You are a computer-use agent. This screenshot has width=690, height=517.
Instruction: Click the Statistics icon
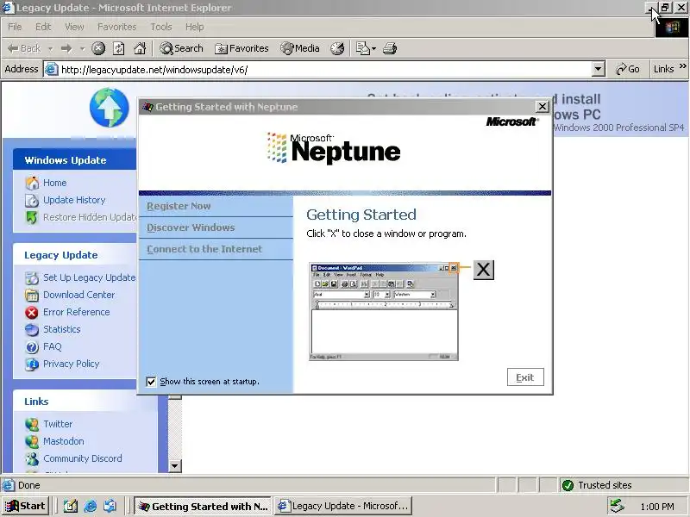click(32, 329)
